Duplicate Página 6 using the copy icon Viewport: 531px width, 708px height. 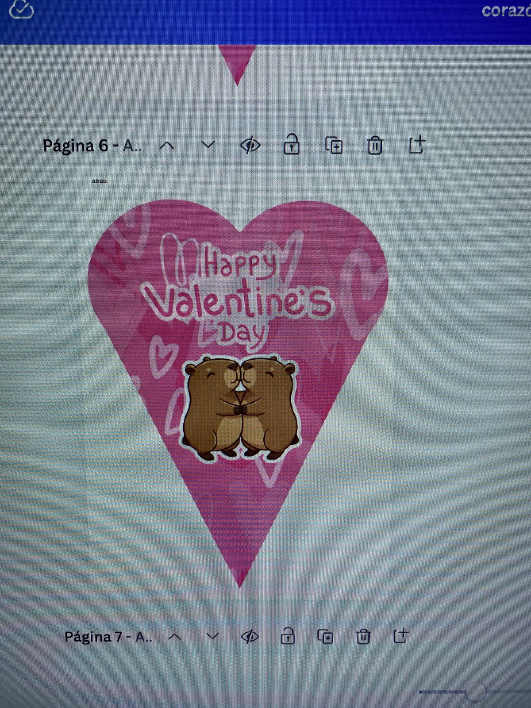pyautogui.click(x=334, y=145)
